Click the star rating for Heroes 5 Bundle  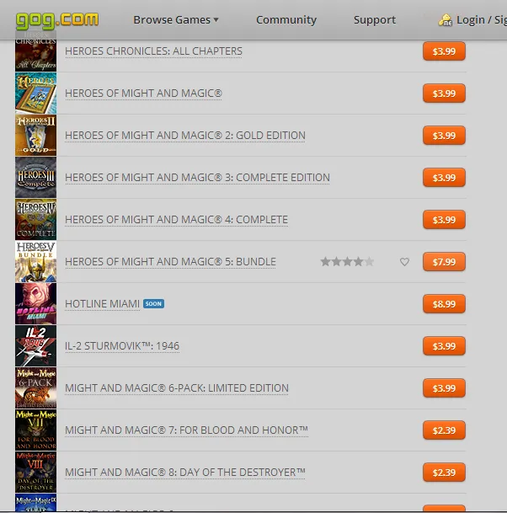(347, 262)
